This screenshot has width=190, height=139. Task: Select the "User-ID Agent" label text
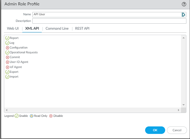(x=19, y=62)
